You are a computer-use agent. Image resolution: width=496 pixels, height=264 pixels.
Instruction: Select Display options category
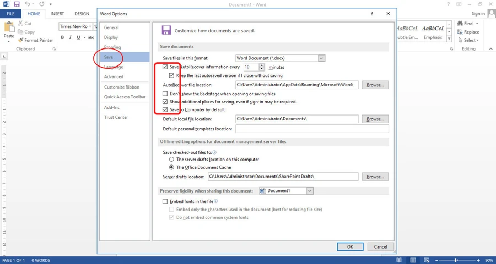pos(125,37)
